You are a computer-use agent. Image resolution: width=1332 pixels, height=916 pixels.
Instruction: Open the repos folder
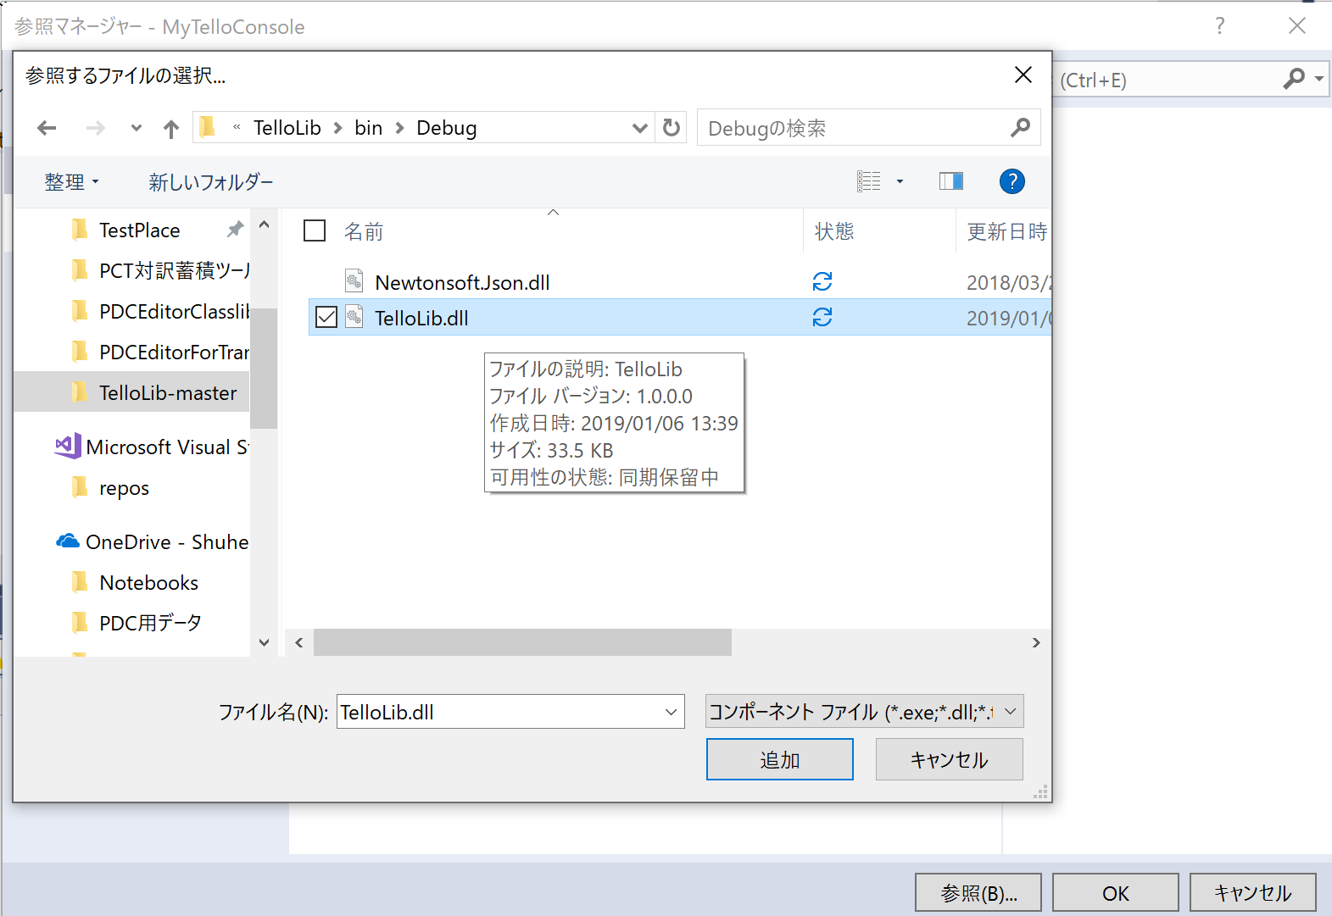tap(124, 489)
